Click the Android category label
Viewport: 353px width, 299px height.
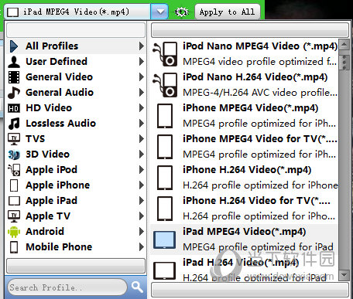tap(45, 232)
